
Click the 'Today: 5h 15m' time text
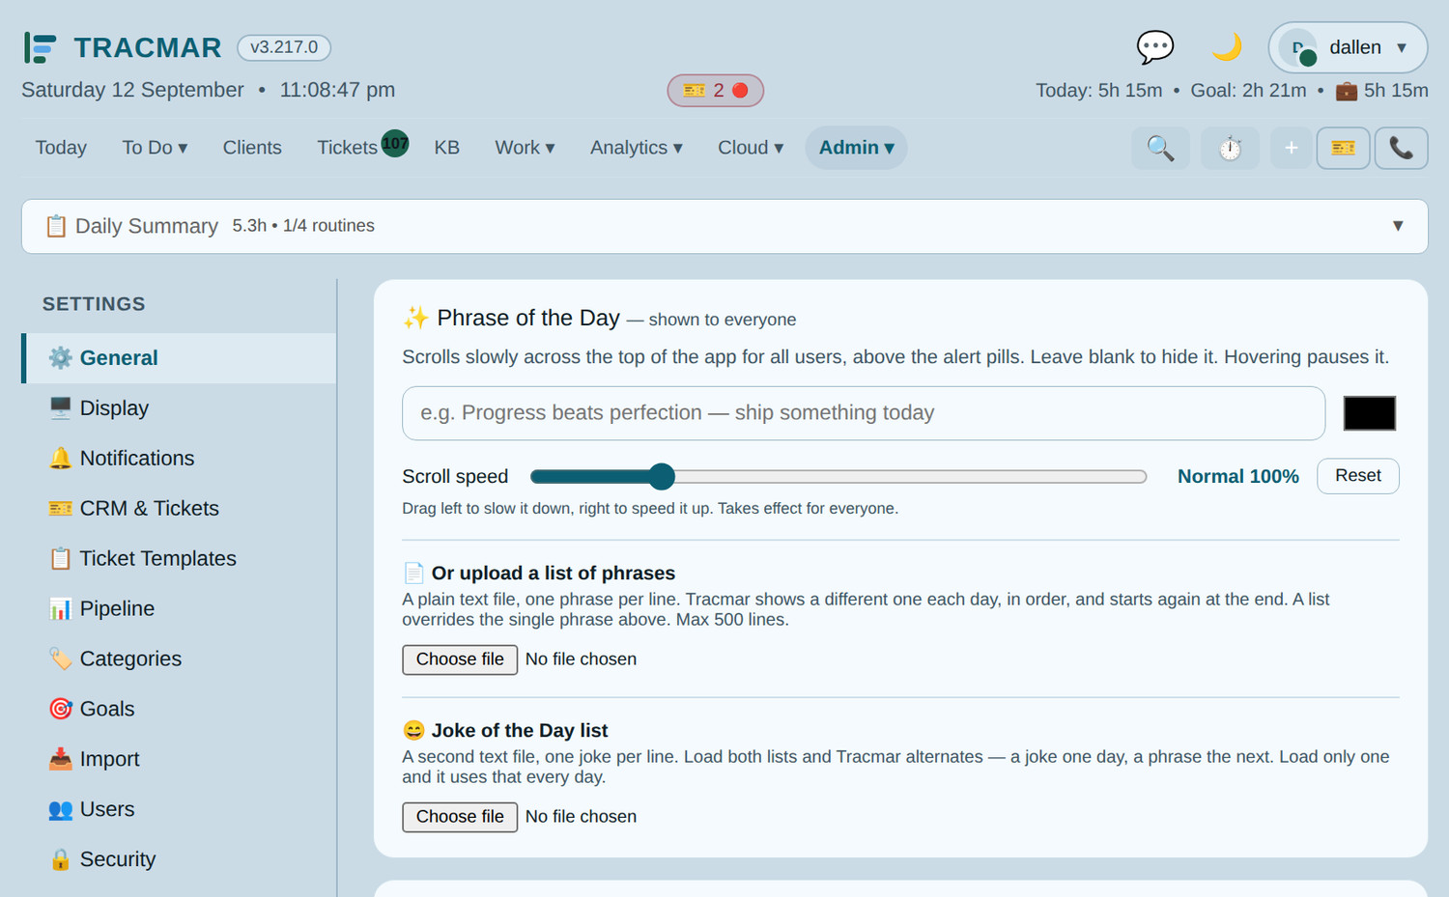coord(1098,91)
